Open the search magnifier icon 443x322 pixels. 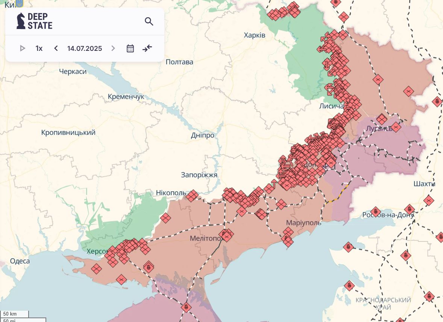click(149, 21)
